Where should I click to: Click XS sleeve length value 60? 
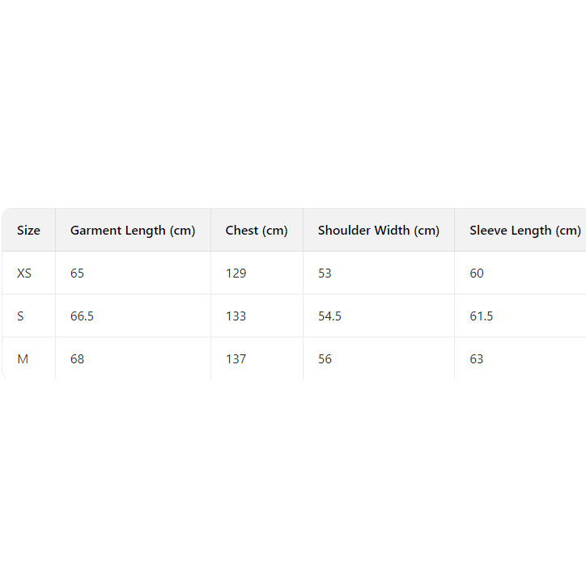(477, 273)
